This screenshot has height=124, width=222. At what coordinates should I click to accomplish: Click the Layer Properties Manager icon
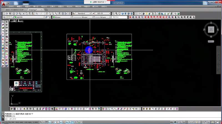(4, 17)
